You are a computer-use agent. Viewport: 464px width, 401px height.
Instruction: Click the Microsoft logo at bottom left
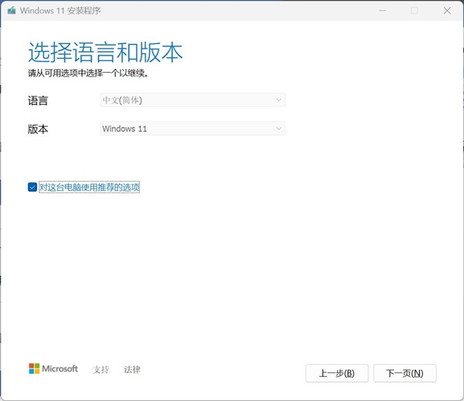pyautogui.click(x=53, y=369)
